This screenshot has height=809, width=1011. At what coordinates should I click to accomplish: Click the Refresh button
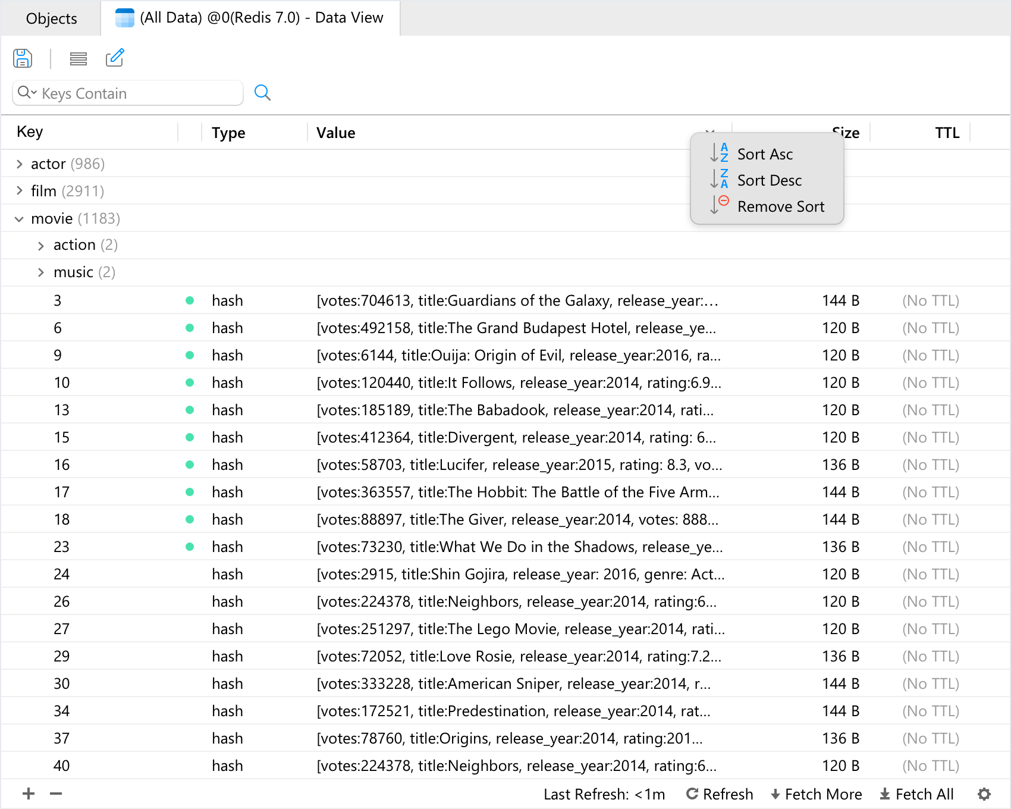pyautogui.click(x=720, y=794)
